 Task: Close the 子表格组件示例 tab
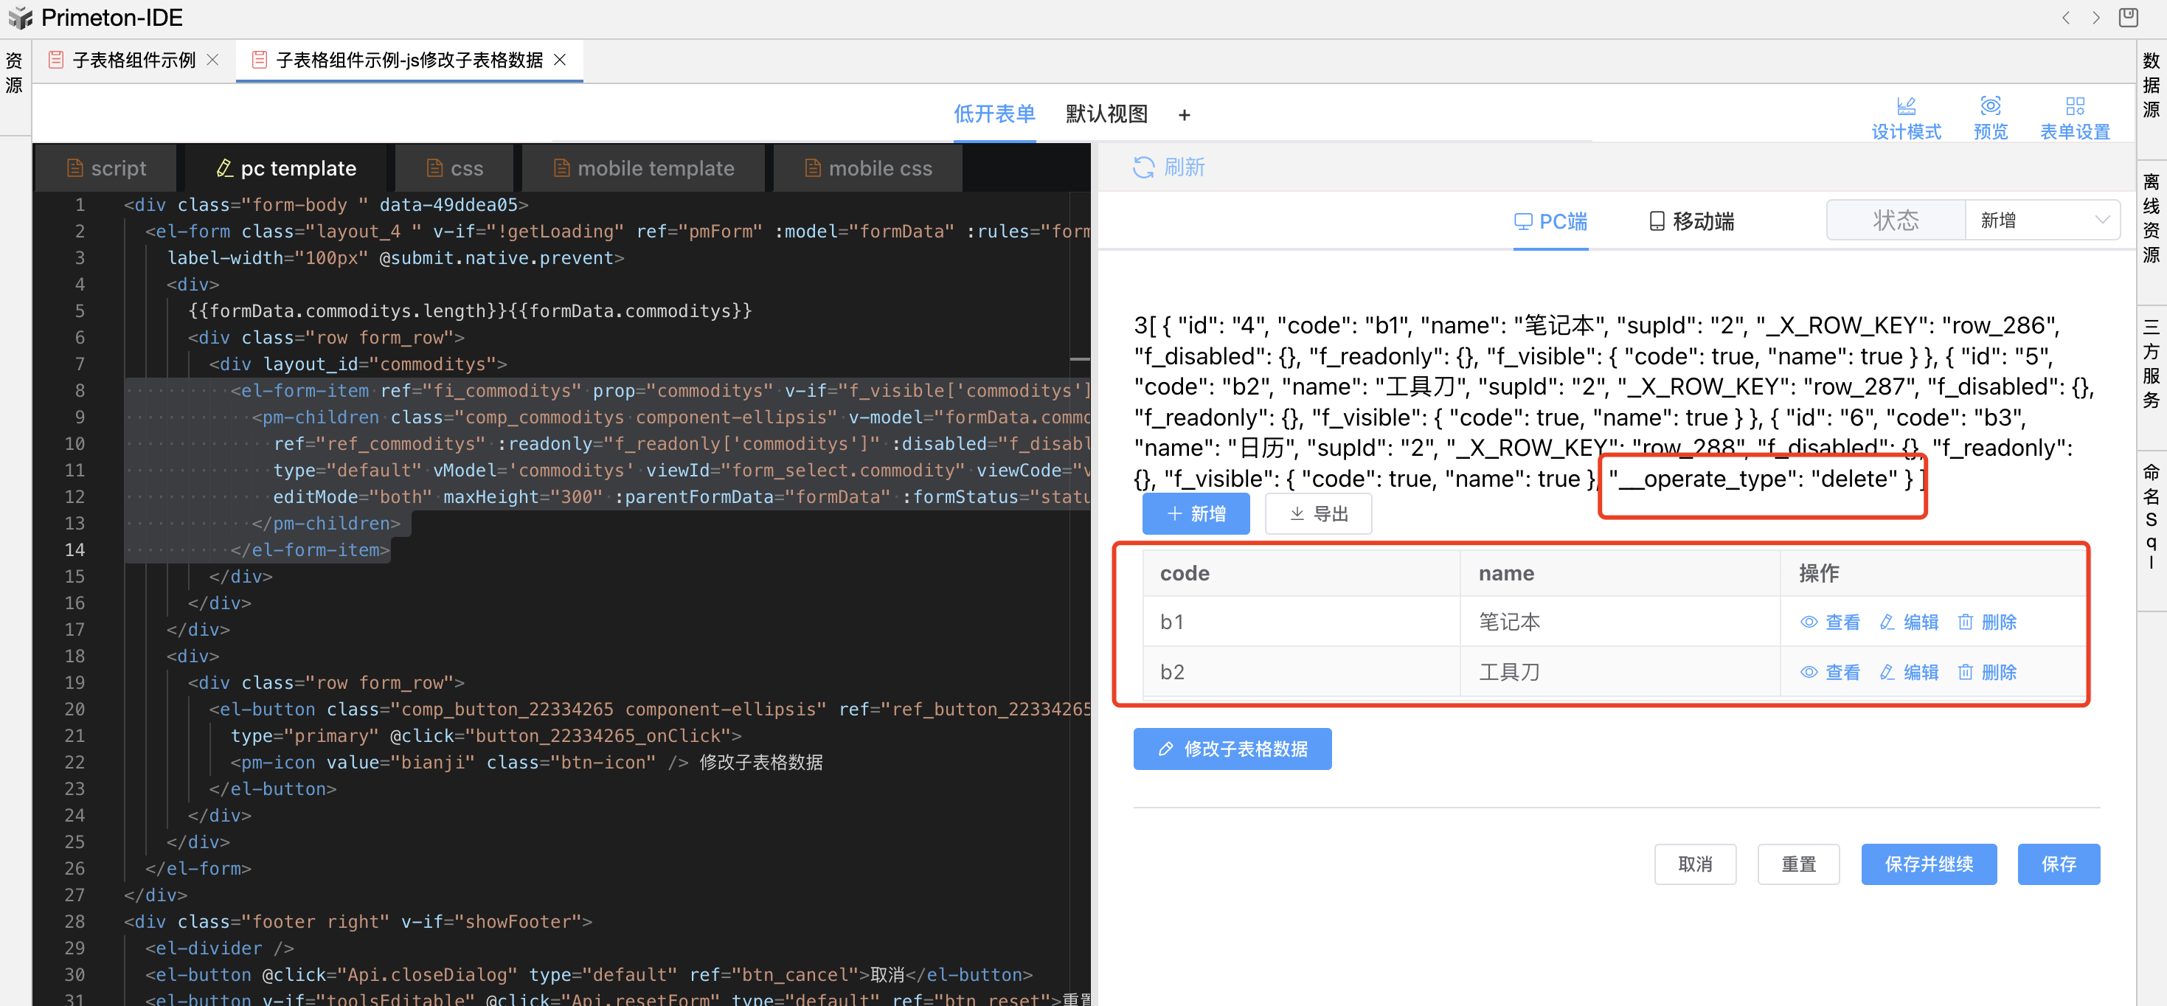[213, 60]
